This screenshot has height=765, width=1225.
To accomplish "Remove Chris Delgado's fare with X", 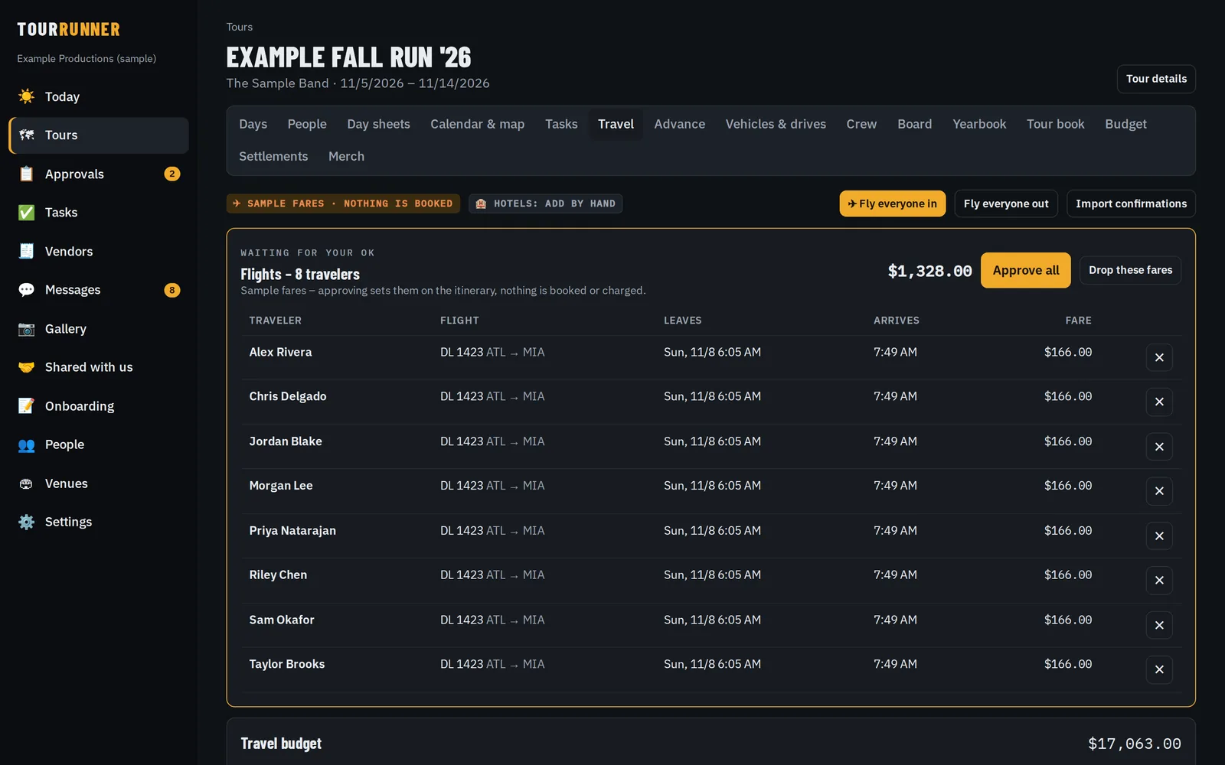I will [1159, 402].
